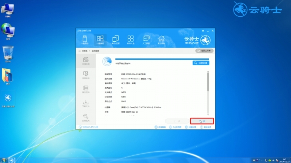291x163 pixels.
Task: Click the 云骑士 app icon in the taskbar
Action: (12, 160)
